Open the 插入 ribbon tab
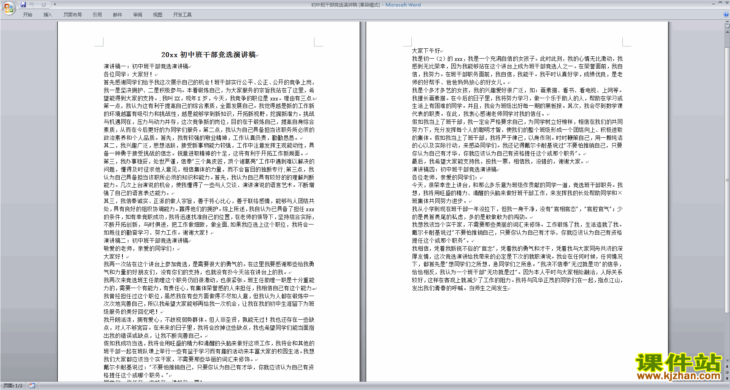The width and height of the screenshot is (730, 390). tap(48, 14)
